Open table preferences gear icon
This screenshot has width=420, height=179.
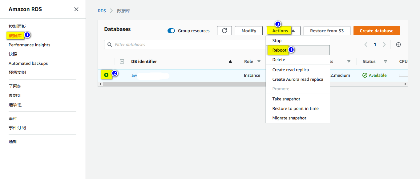[398, 45]
